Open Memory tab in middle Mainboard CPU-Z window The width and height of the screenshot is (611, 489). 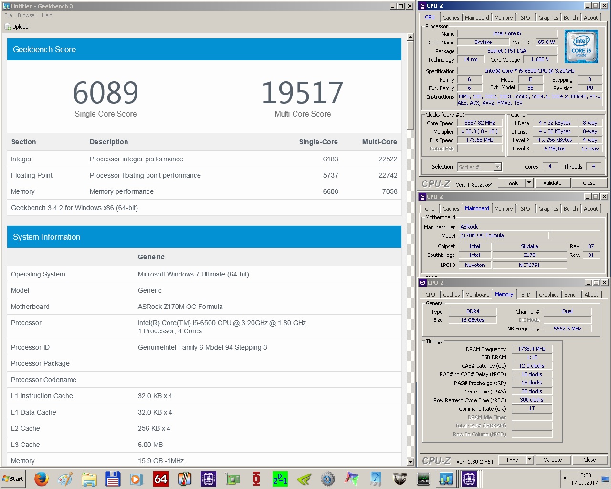[x=503, y=209]
